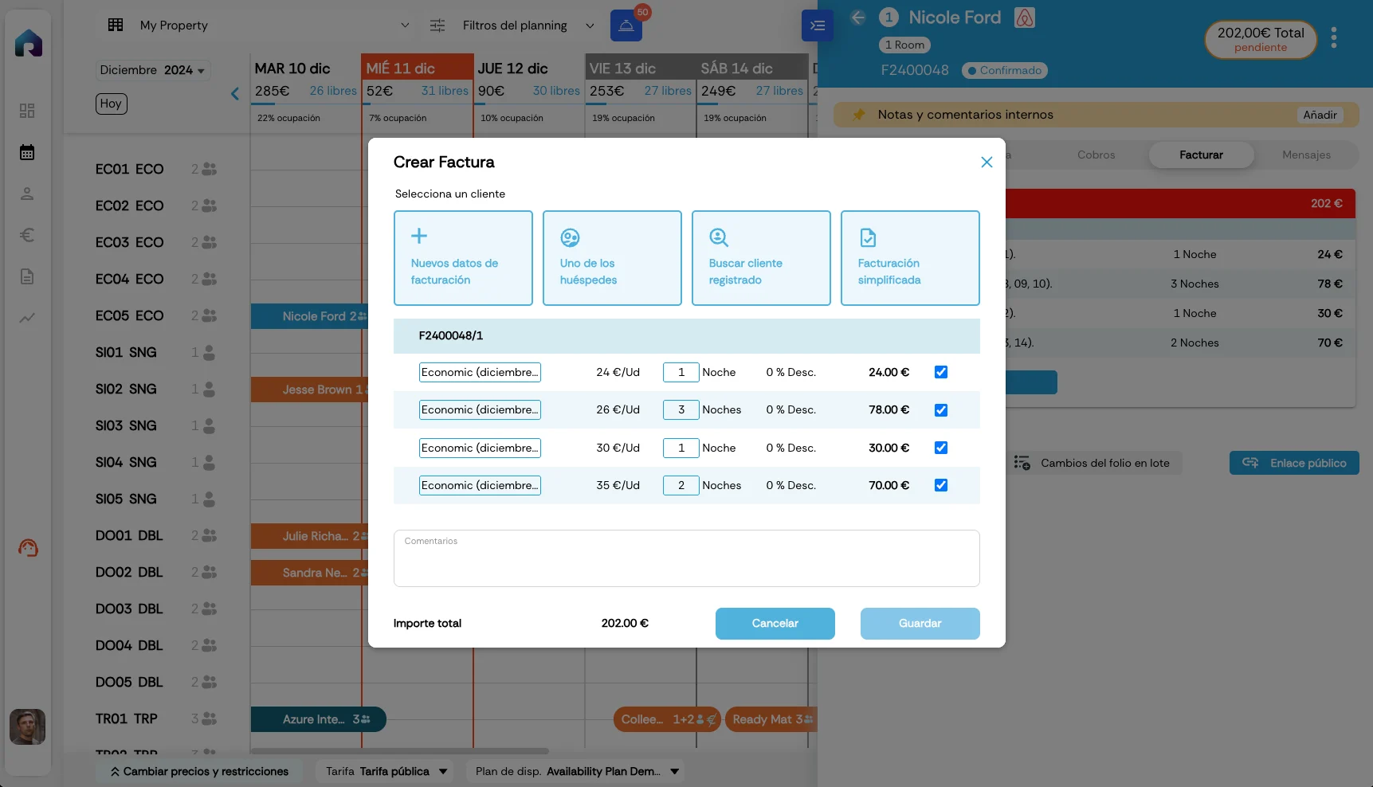Click the horizontal planning scrollbar
This screenshot has height=787, width=1373.
tap(400, 751)
